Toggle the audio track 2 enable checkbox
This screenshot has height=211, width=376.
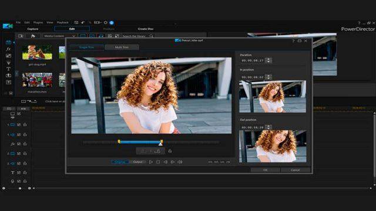(x=19, y=164)
